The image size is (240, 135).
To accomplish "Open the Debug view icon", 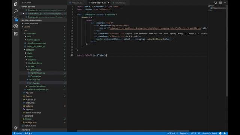I will pos(16,26).
